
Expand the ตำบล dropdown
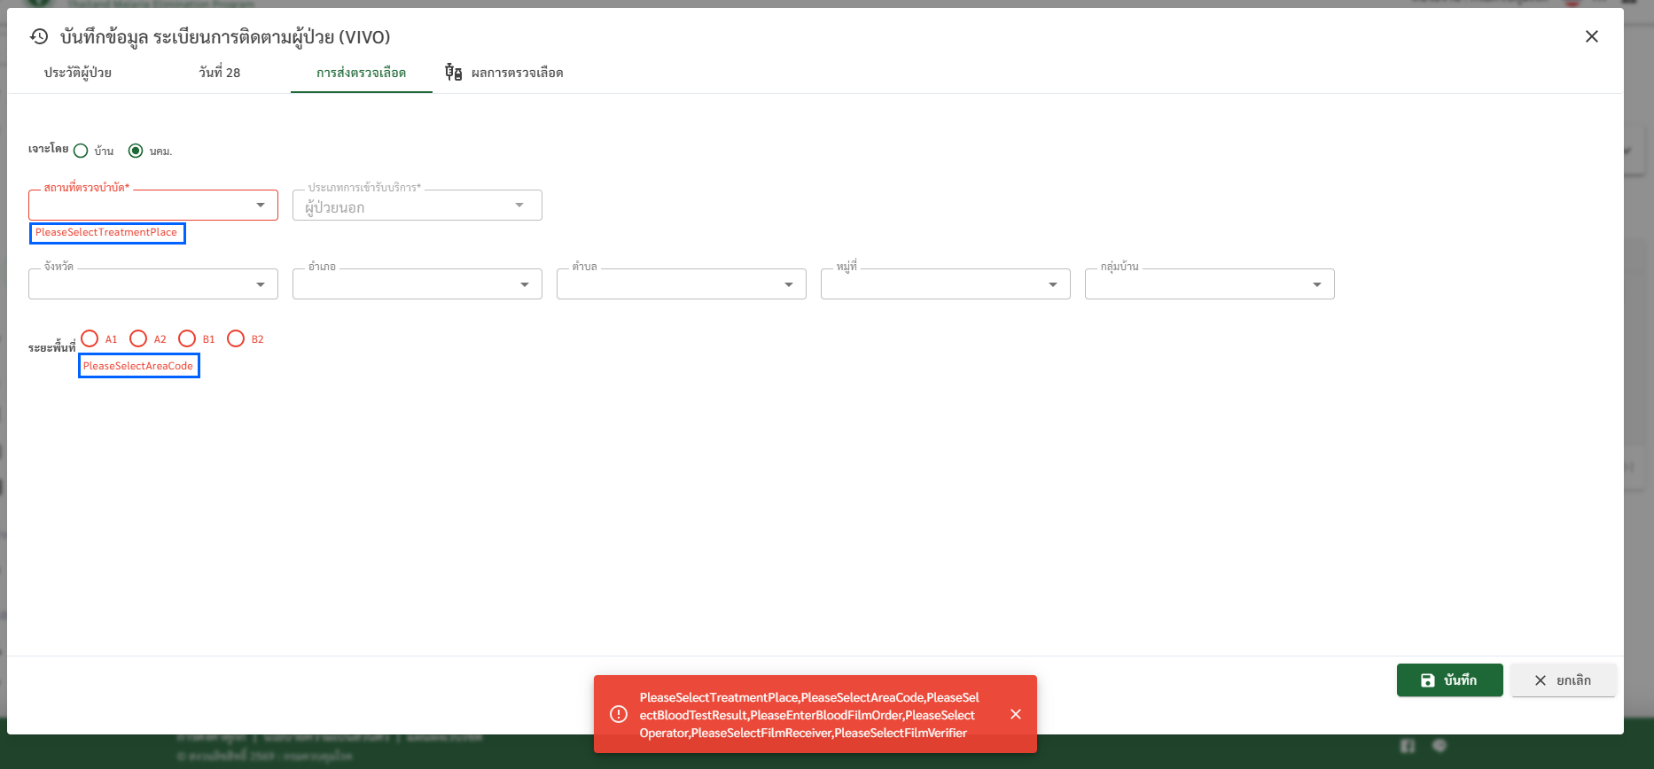click(x=681, y=284)
